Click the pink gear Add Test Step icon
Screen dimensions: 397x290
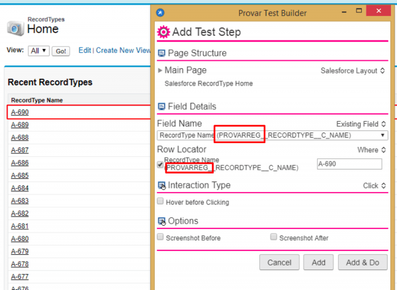(163, 32)
